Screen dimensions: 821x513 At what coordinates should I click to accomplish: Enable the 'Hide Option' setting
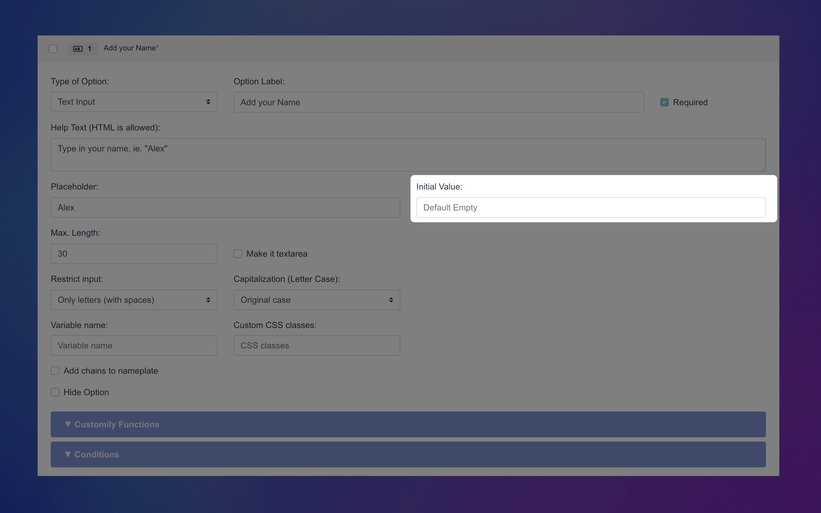(x=55, y=392)
